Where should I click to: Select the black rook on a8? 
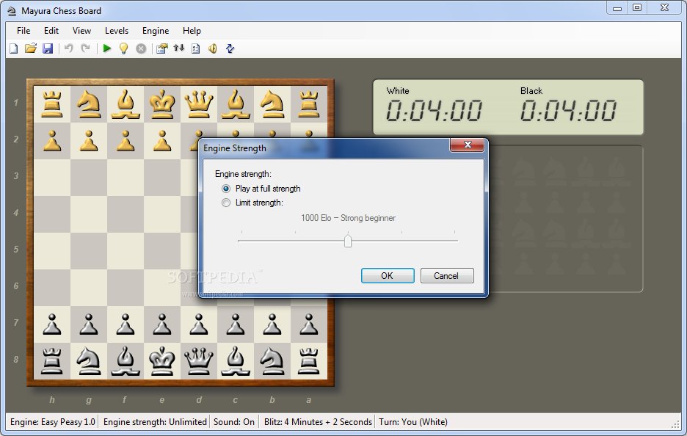[x=308, y=361]
